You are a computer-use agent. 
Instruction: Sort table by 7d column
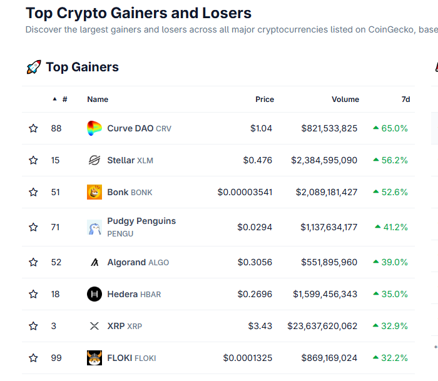(405, 99)
